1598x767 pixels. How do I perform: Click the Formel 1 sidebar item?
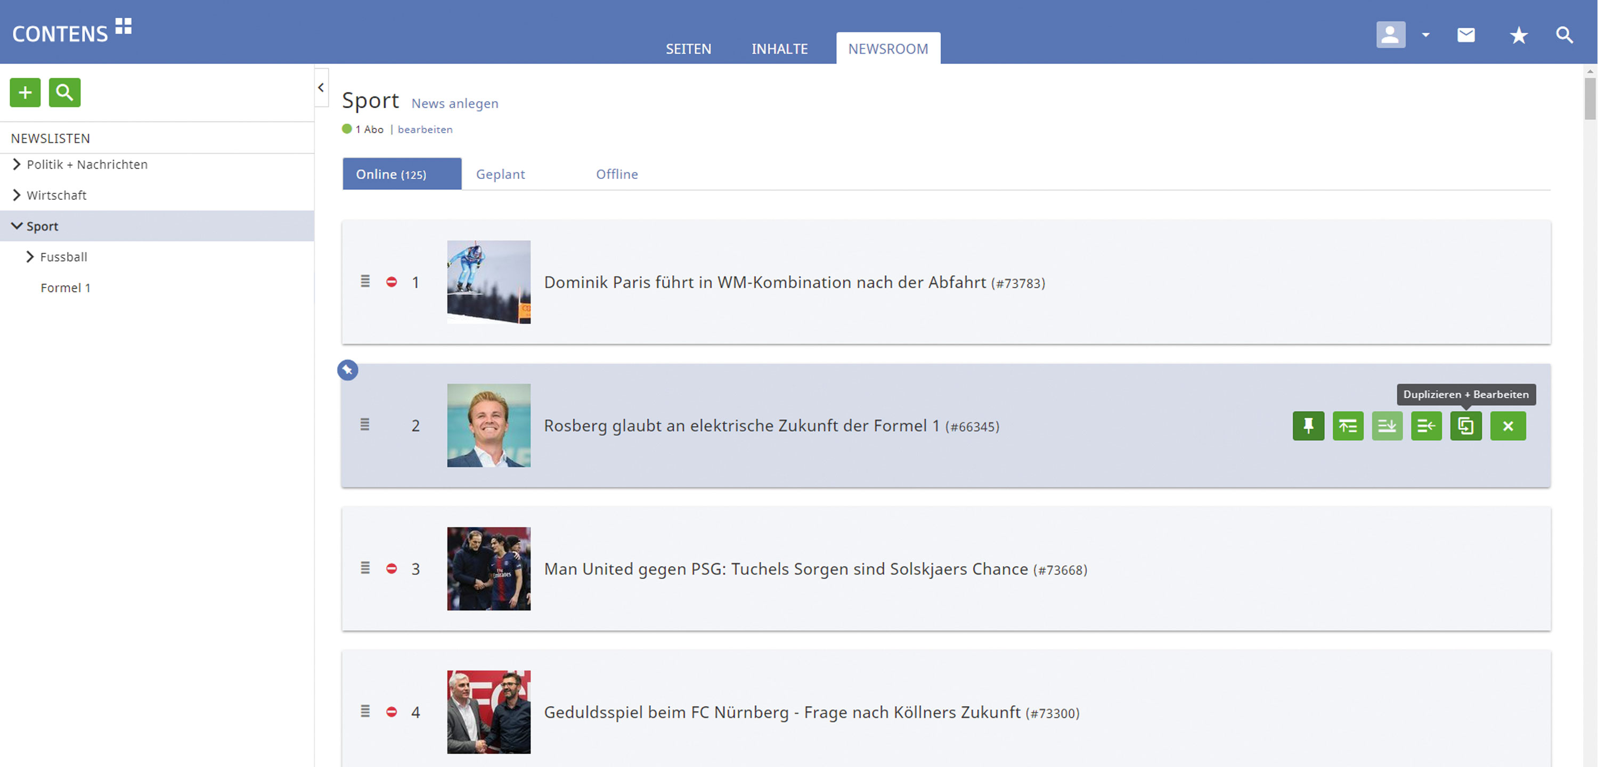[66, 287]
